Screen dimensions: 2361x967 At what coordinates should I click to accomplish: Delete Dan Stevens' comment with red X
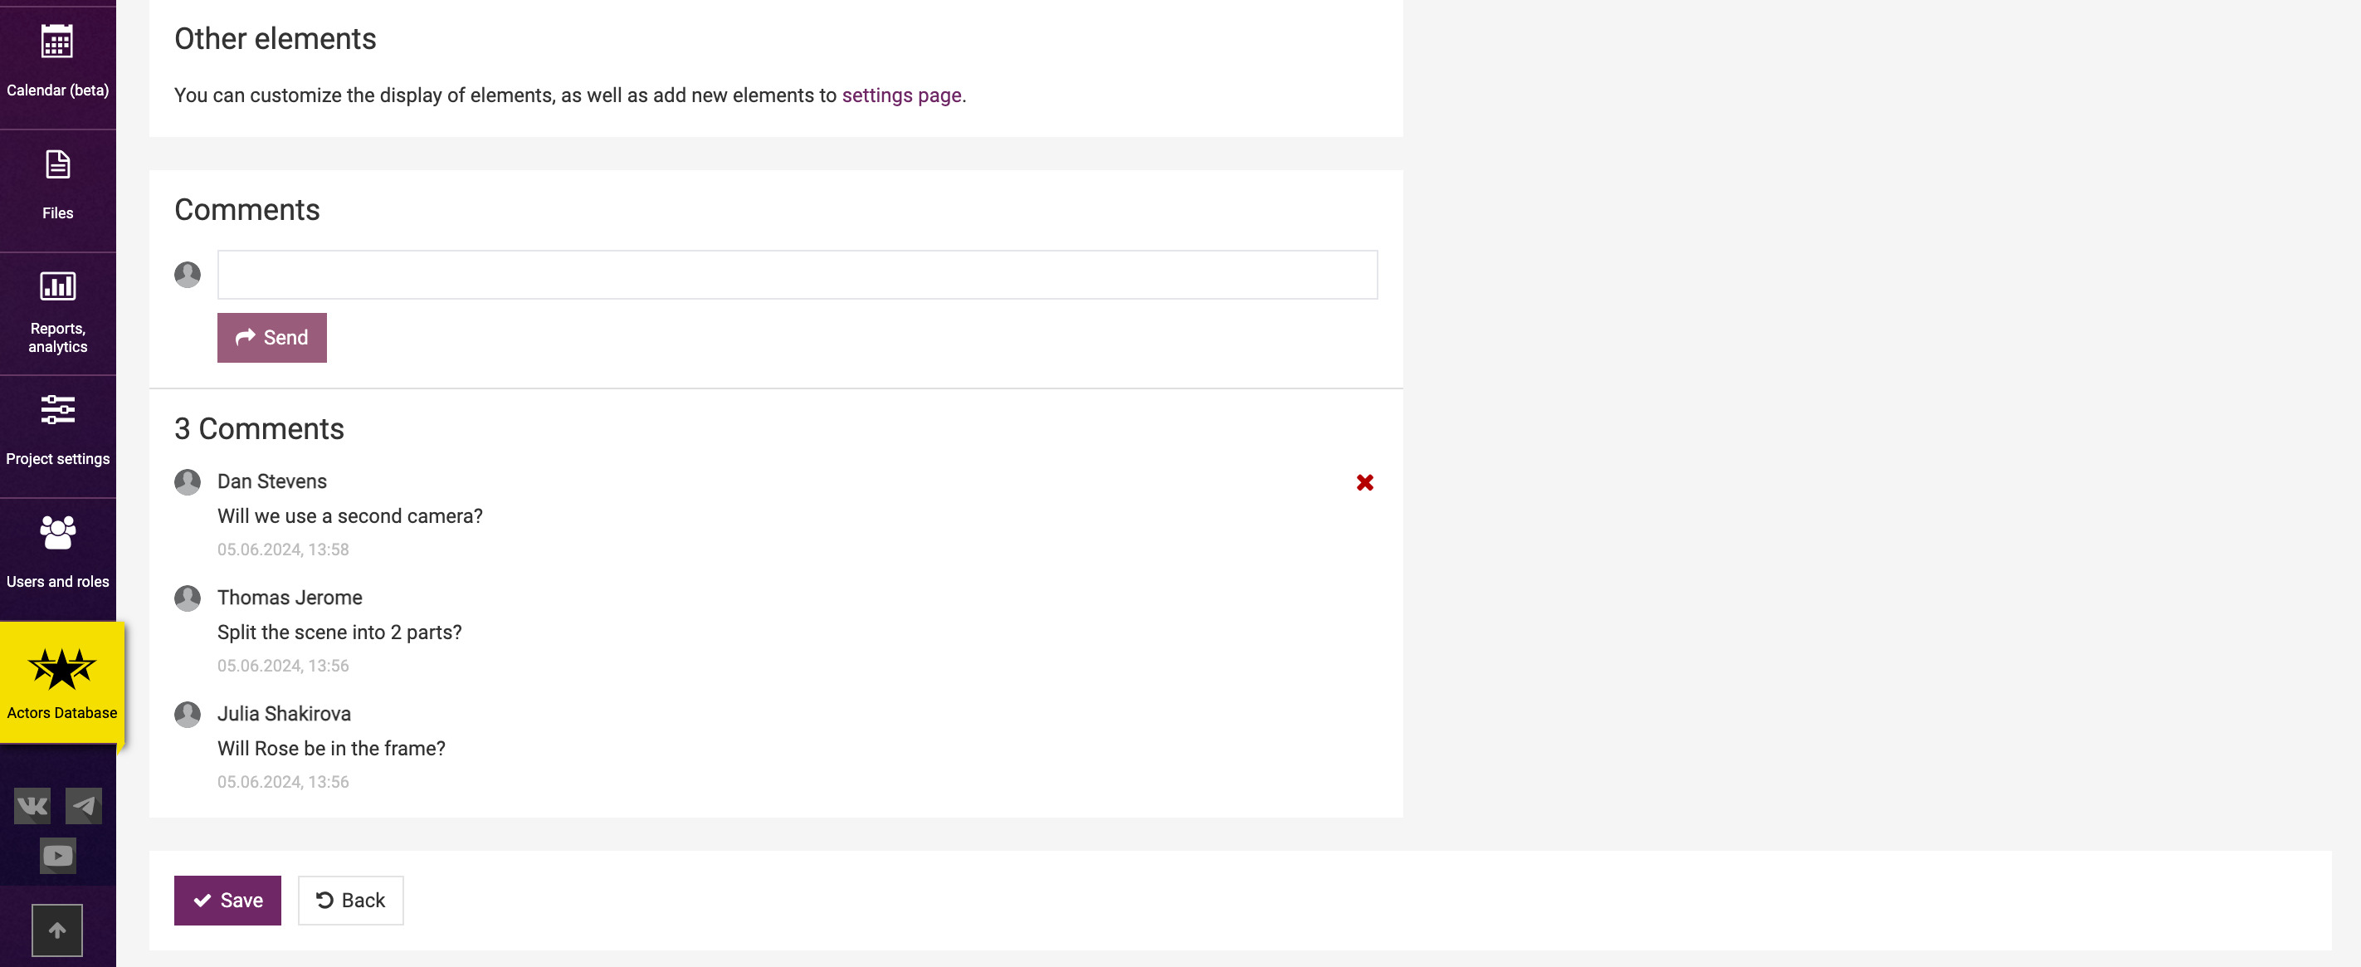click(1364, 482)
